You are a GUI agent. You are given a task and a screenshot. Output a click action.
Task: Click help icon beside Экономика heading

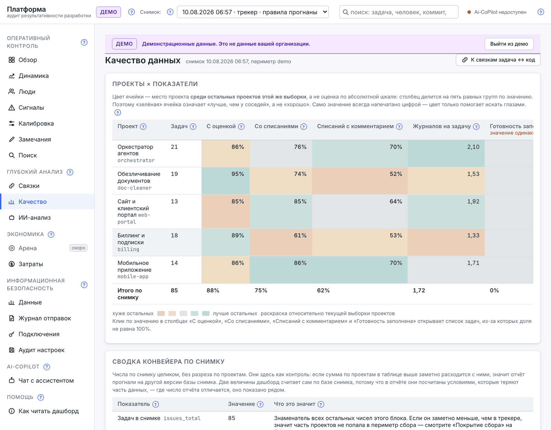[51, 234]
